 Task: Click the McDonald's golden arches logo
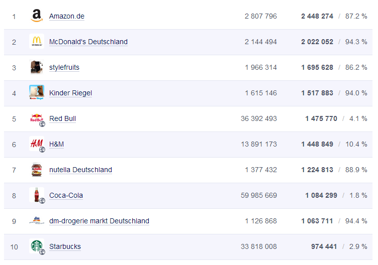pos(37,42)
